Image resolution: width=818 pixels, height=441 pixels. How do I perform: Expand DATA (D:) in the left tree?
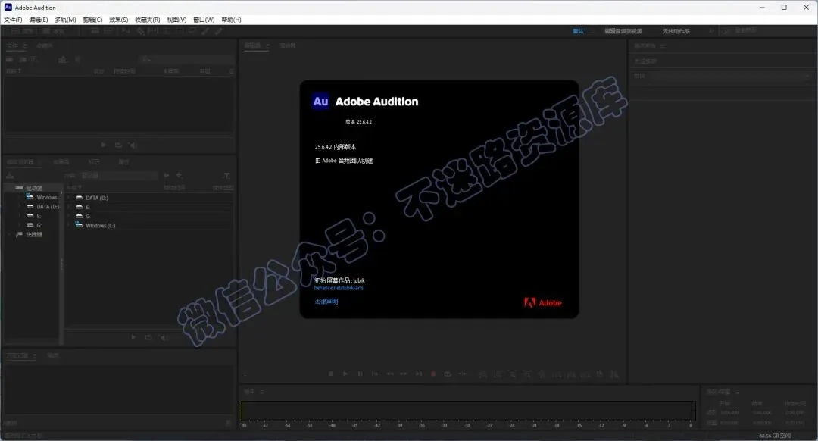pyautogui.click(x=20, y=207)
